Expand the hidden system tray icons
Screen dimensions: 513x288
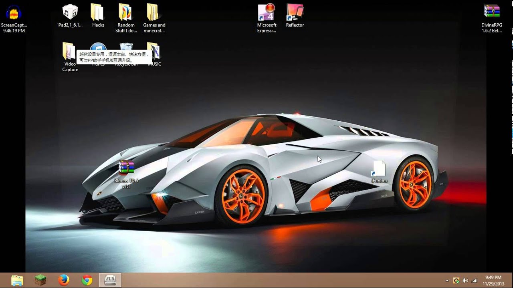point(447,281)
